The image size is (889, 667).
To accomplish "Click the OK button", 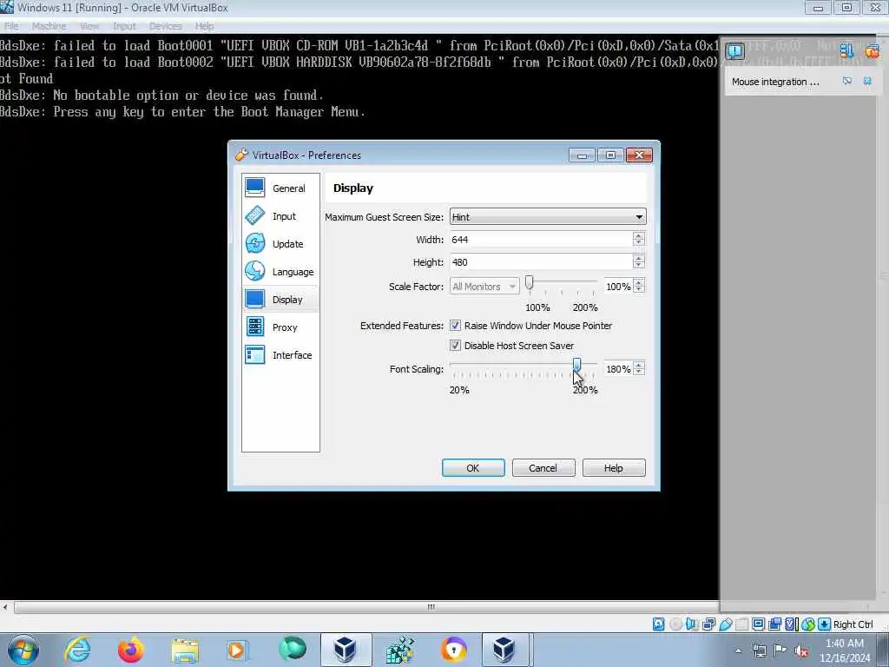I will (473, 467).
